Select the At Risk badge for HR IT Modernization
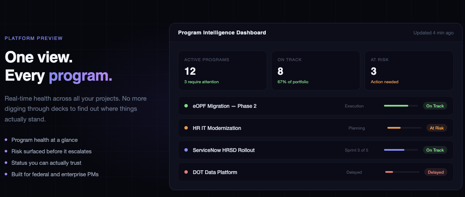This screenshot has height=197, width=465. (x=437, y=128)
